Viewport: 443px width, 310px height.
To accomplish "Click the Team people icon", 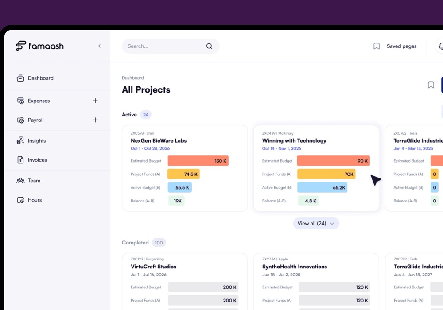I will pos(20,181).
